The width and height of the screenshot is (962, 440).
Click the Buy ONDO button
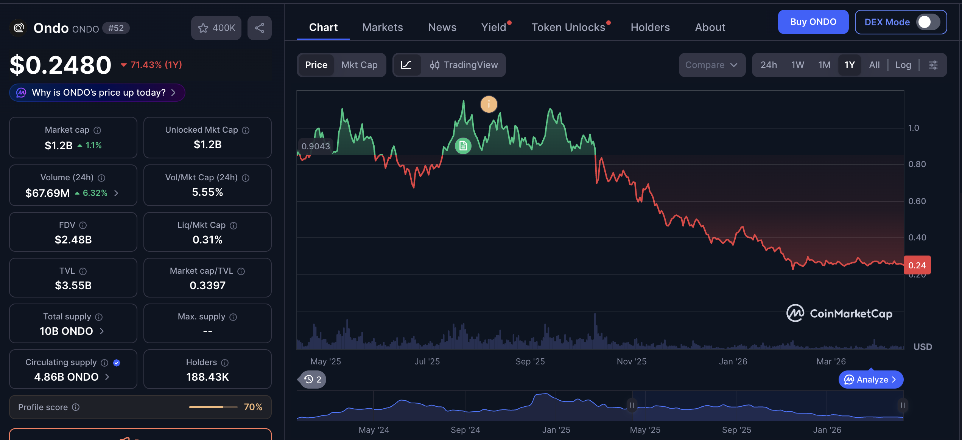coord(813,22)
